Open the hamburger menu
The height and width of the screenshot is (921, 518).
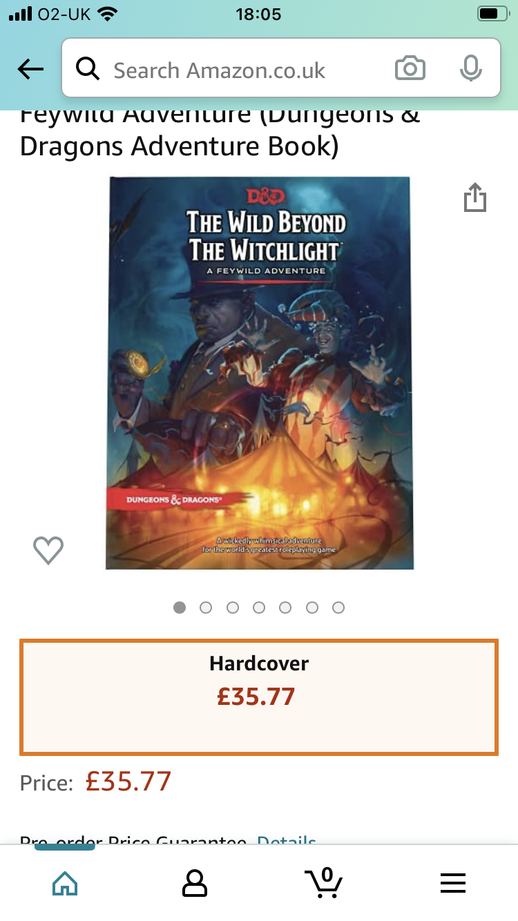pos(453,882)
